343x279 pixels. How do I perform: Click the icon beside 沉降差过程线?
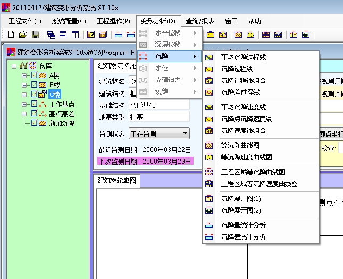tap(209, 92)
